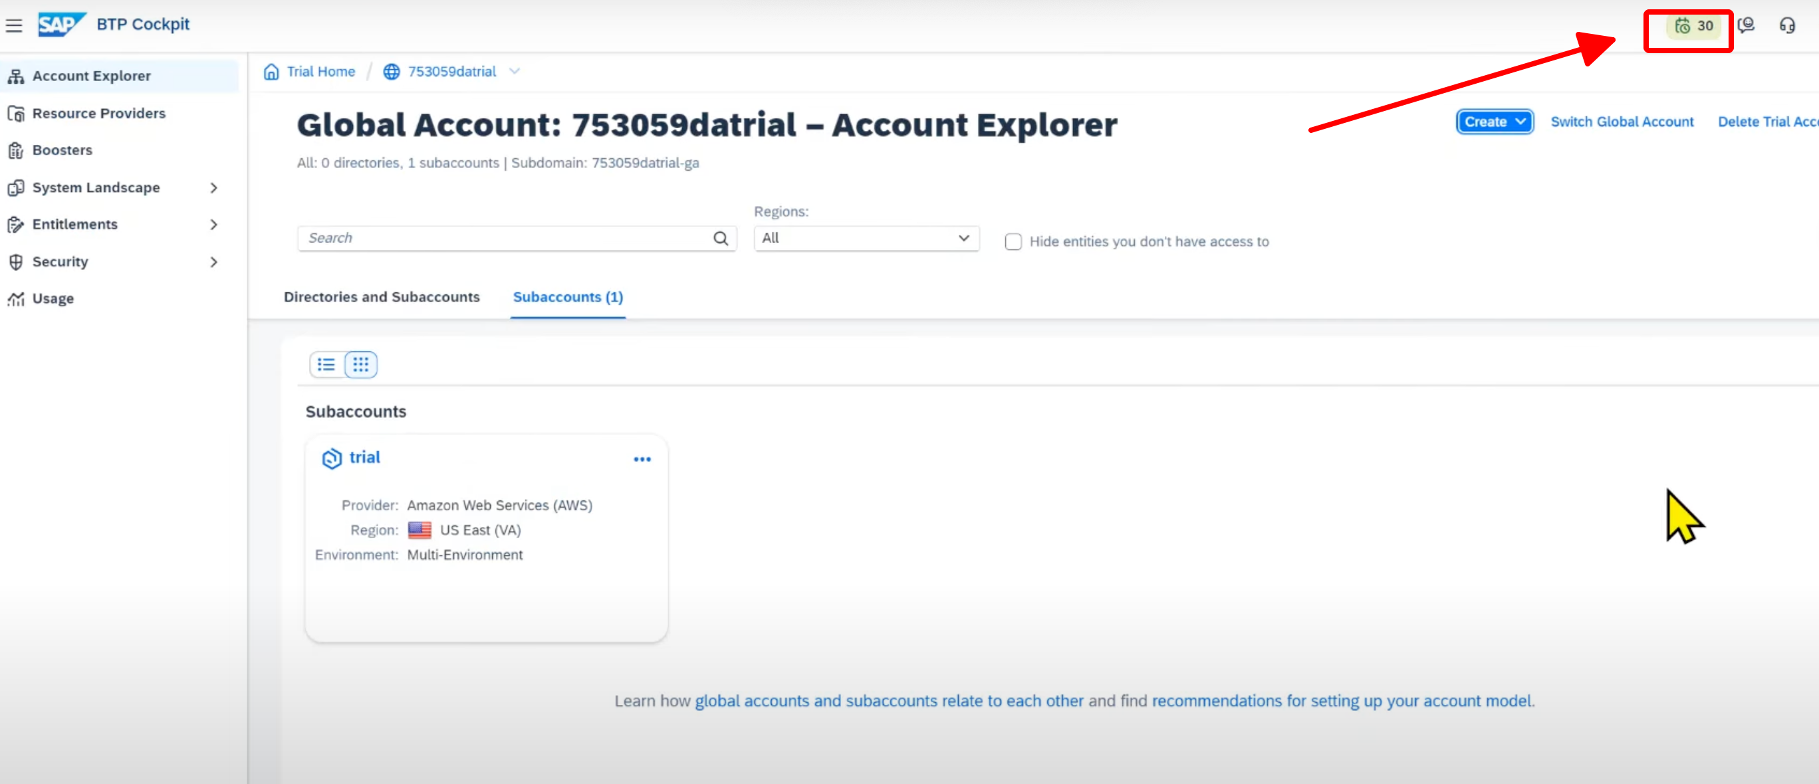Click the trial subaccount cube icon
1819x784 pixels.
coord(331,458)
